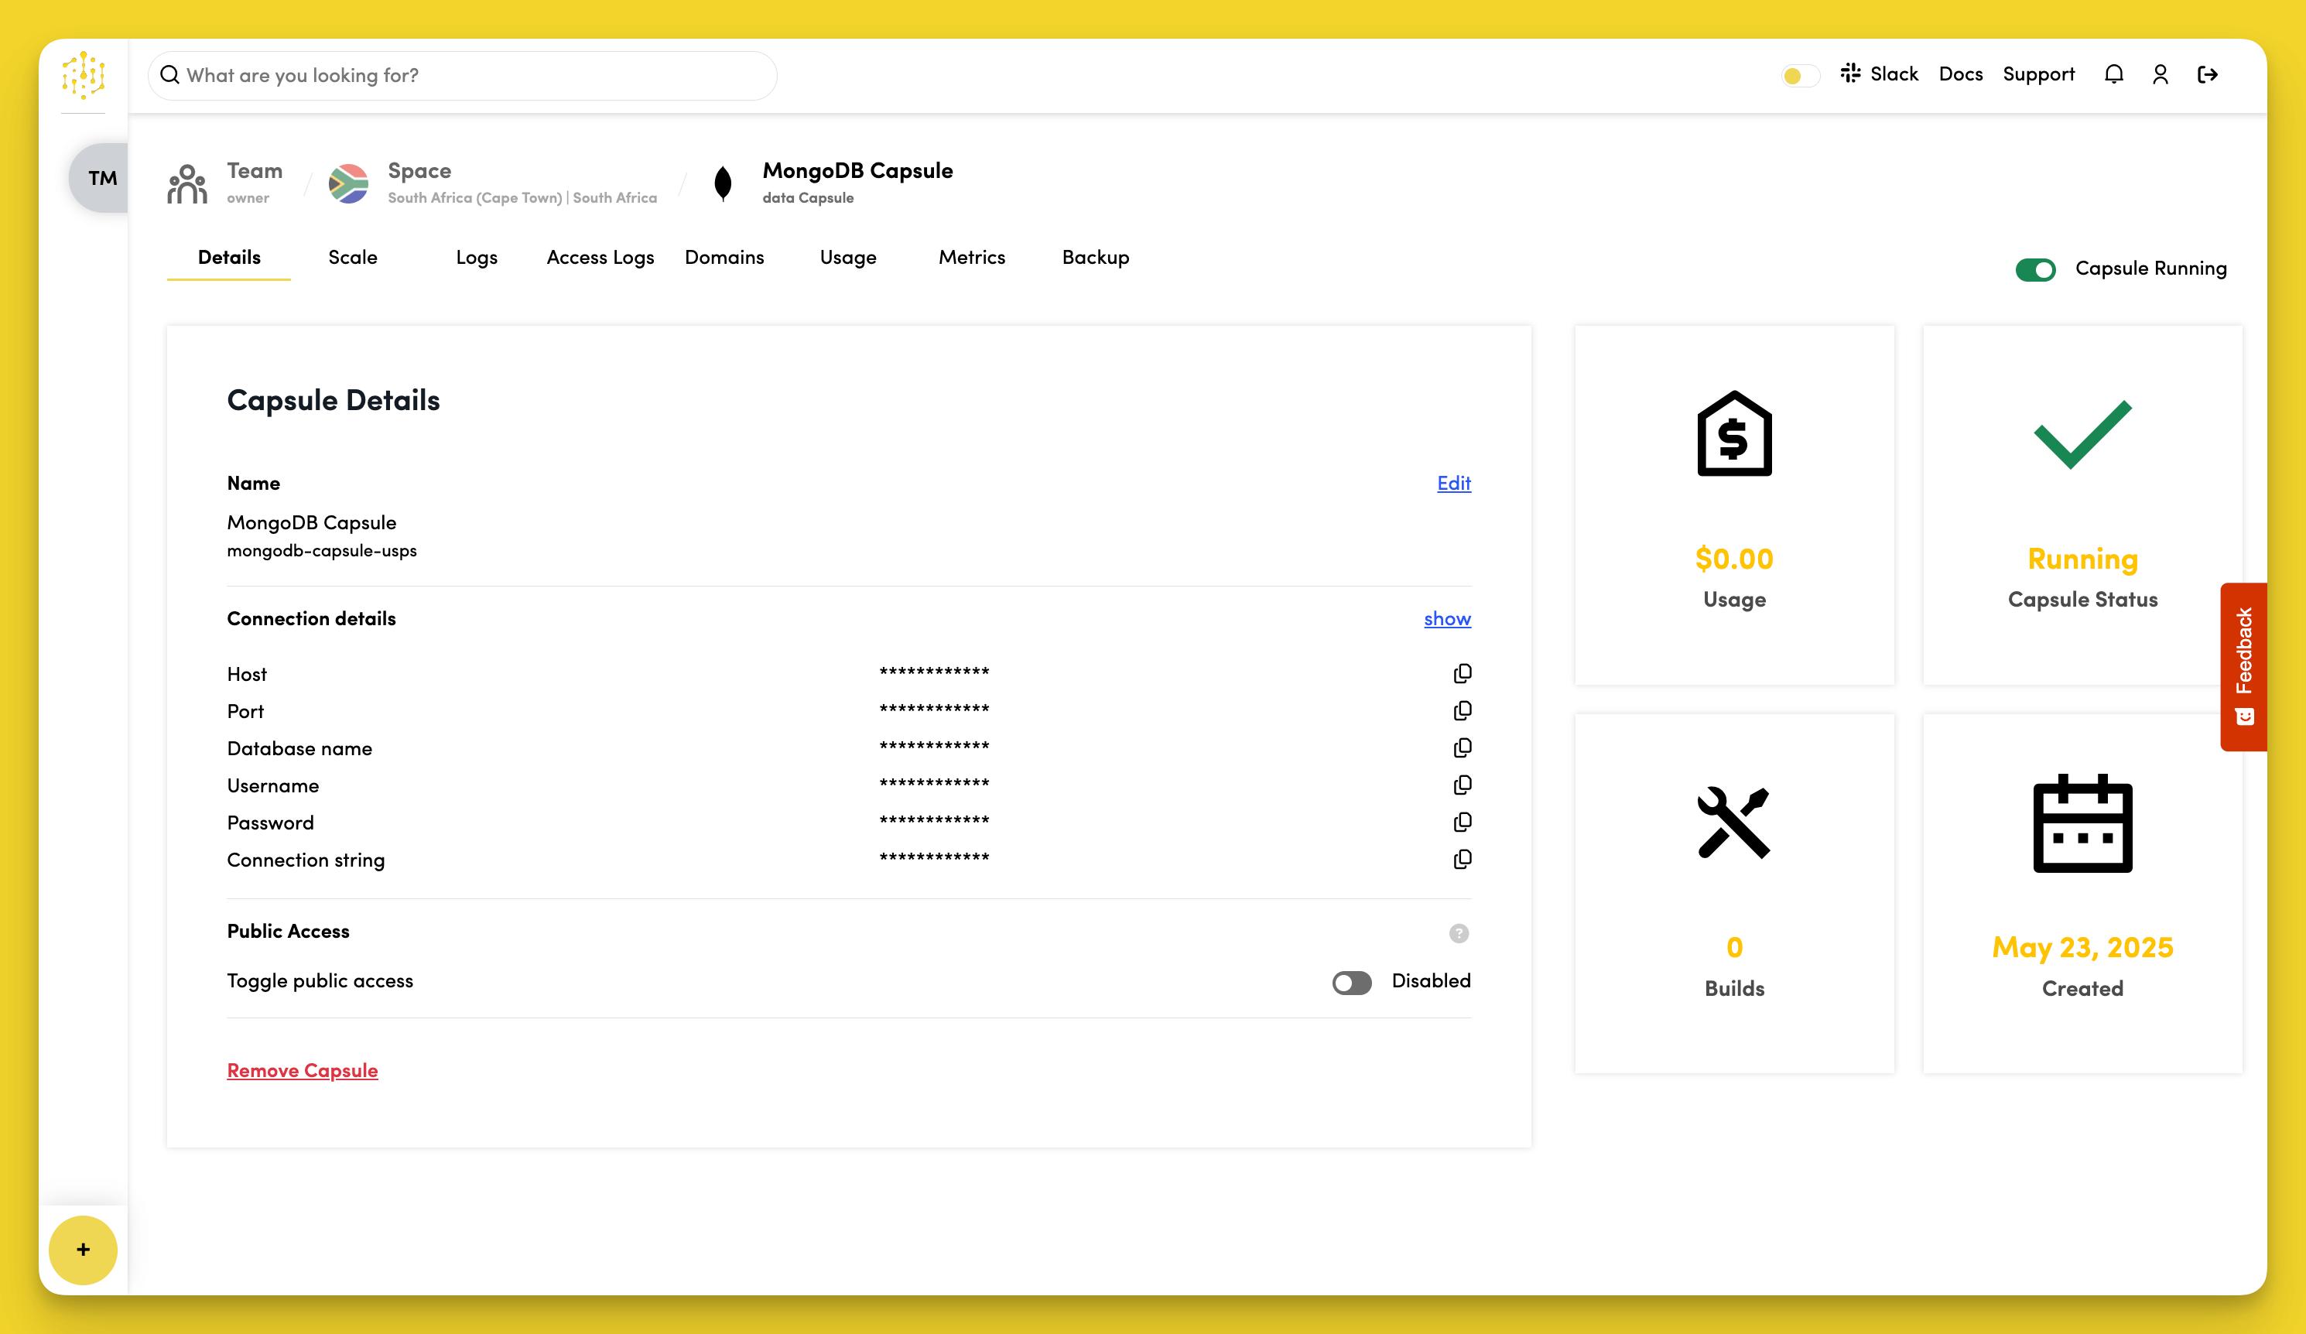
Task: Copy the Host connection value
Action: 1463,672
